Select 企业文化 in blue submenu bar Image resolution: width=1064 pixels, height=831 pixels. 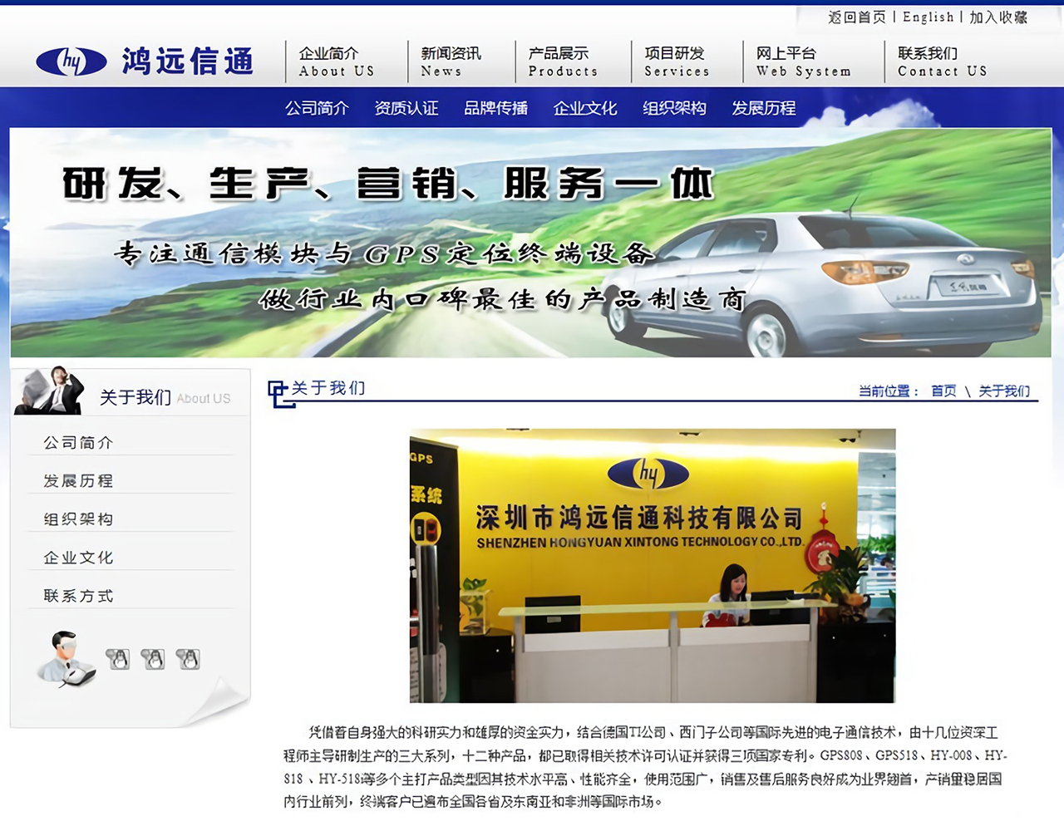click(x=585, y=108)
